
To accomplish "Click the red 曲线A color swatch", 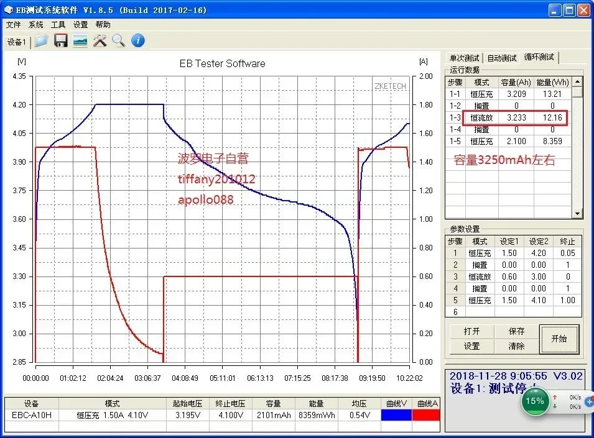I will point(426,415).
